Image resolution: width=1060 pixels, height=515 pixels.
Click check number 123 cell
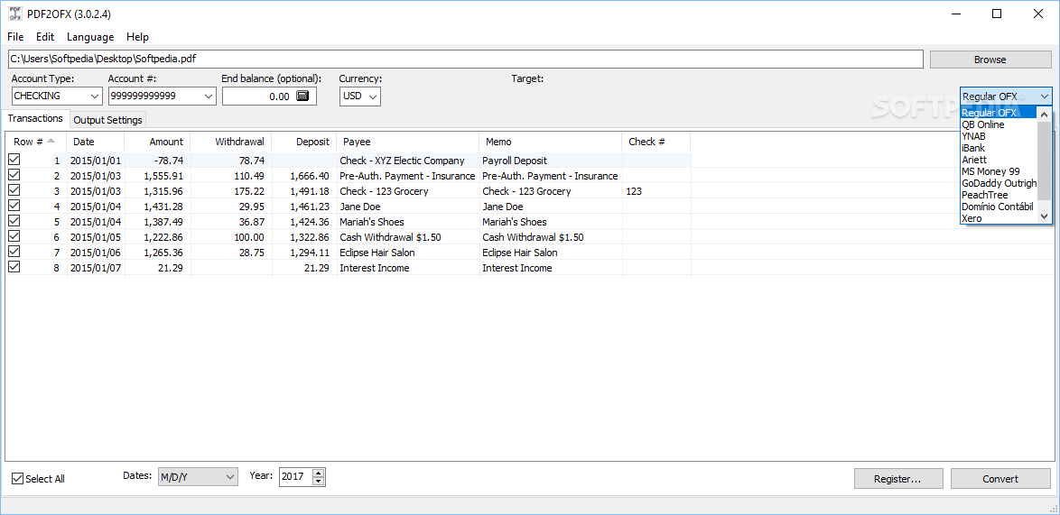(656, 191)
